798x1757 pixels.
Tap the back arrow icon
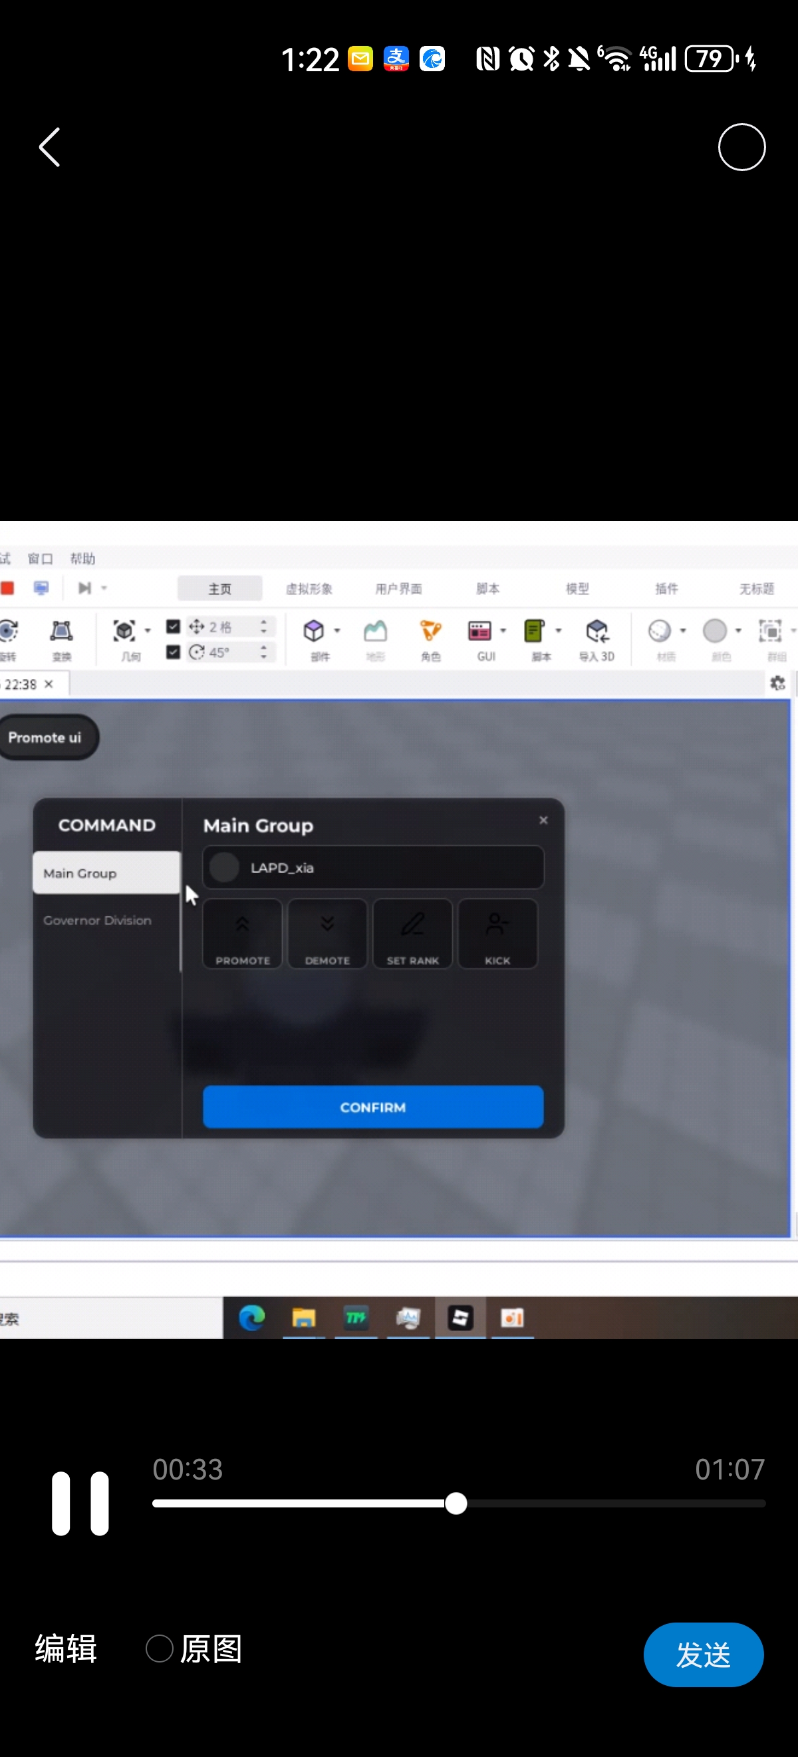(x=50, y=146)
